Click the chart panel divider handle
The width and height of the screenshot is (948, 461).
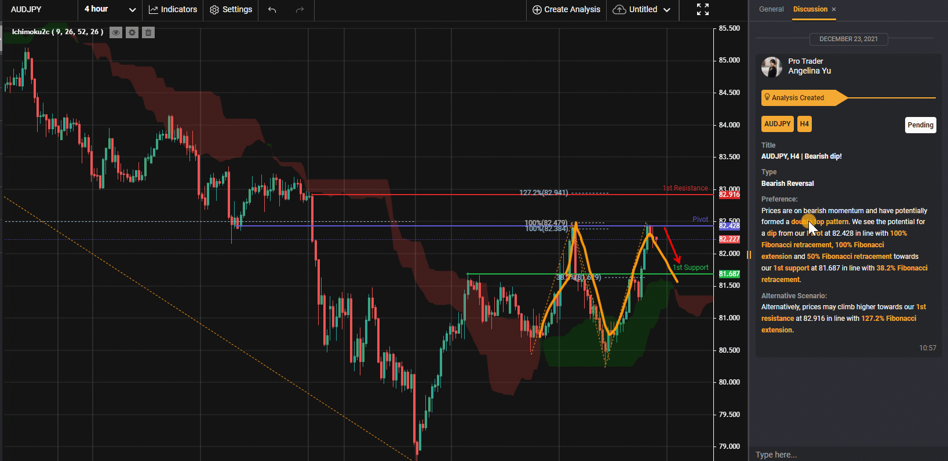click(x=749, y=255)
